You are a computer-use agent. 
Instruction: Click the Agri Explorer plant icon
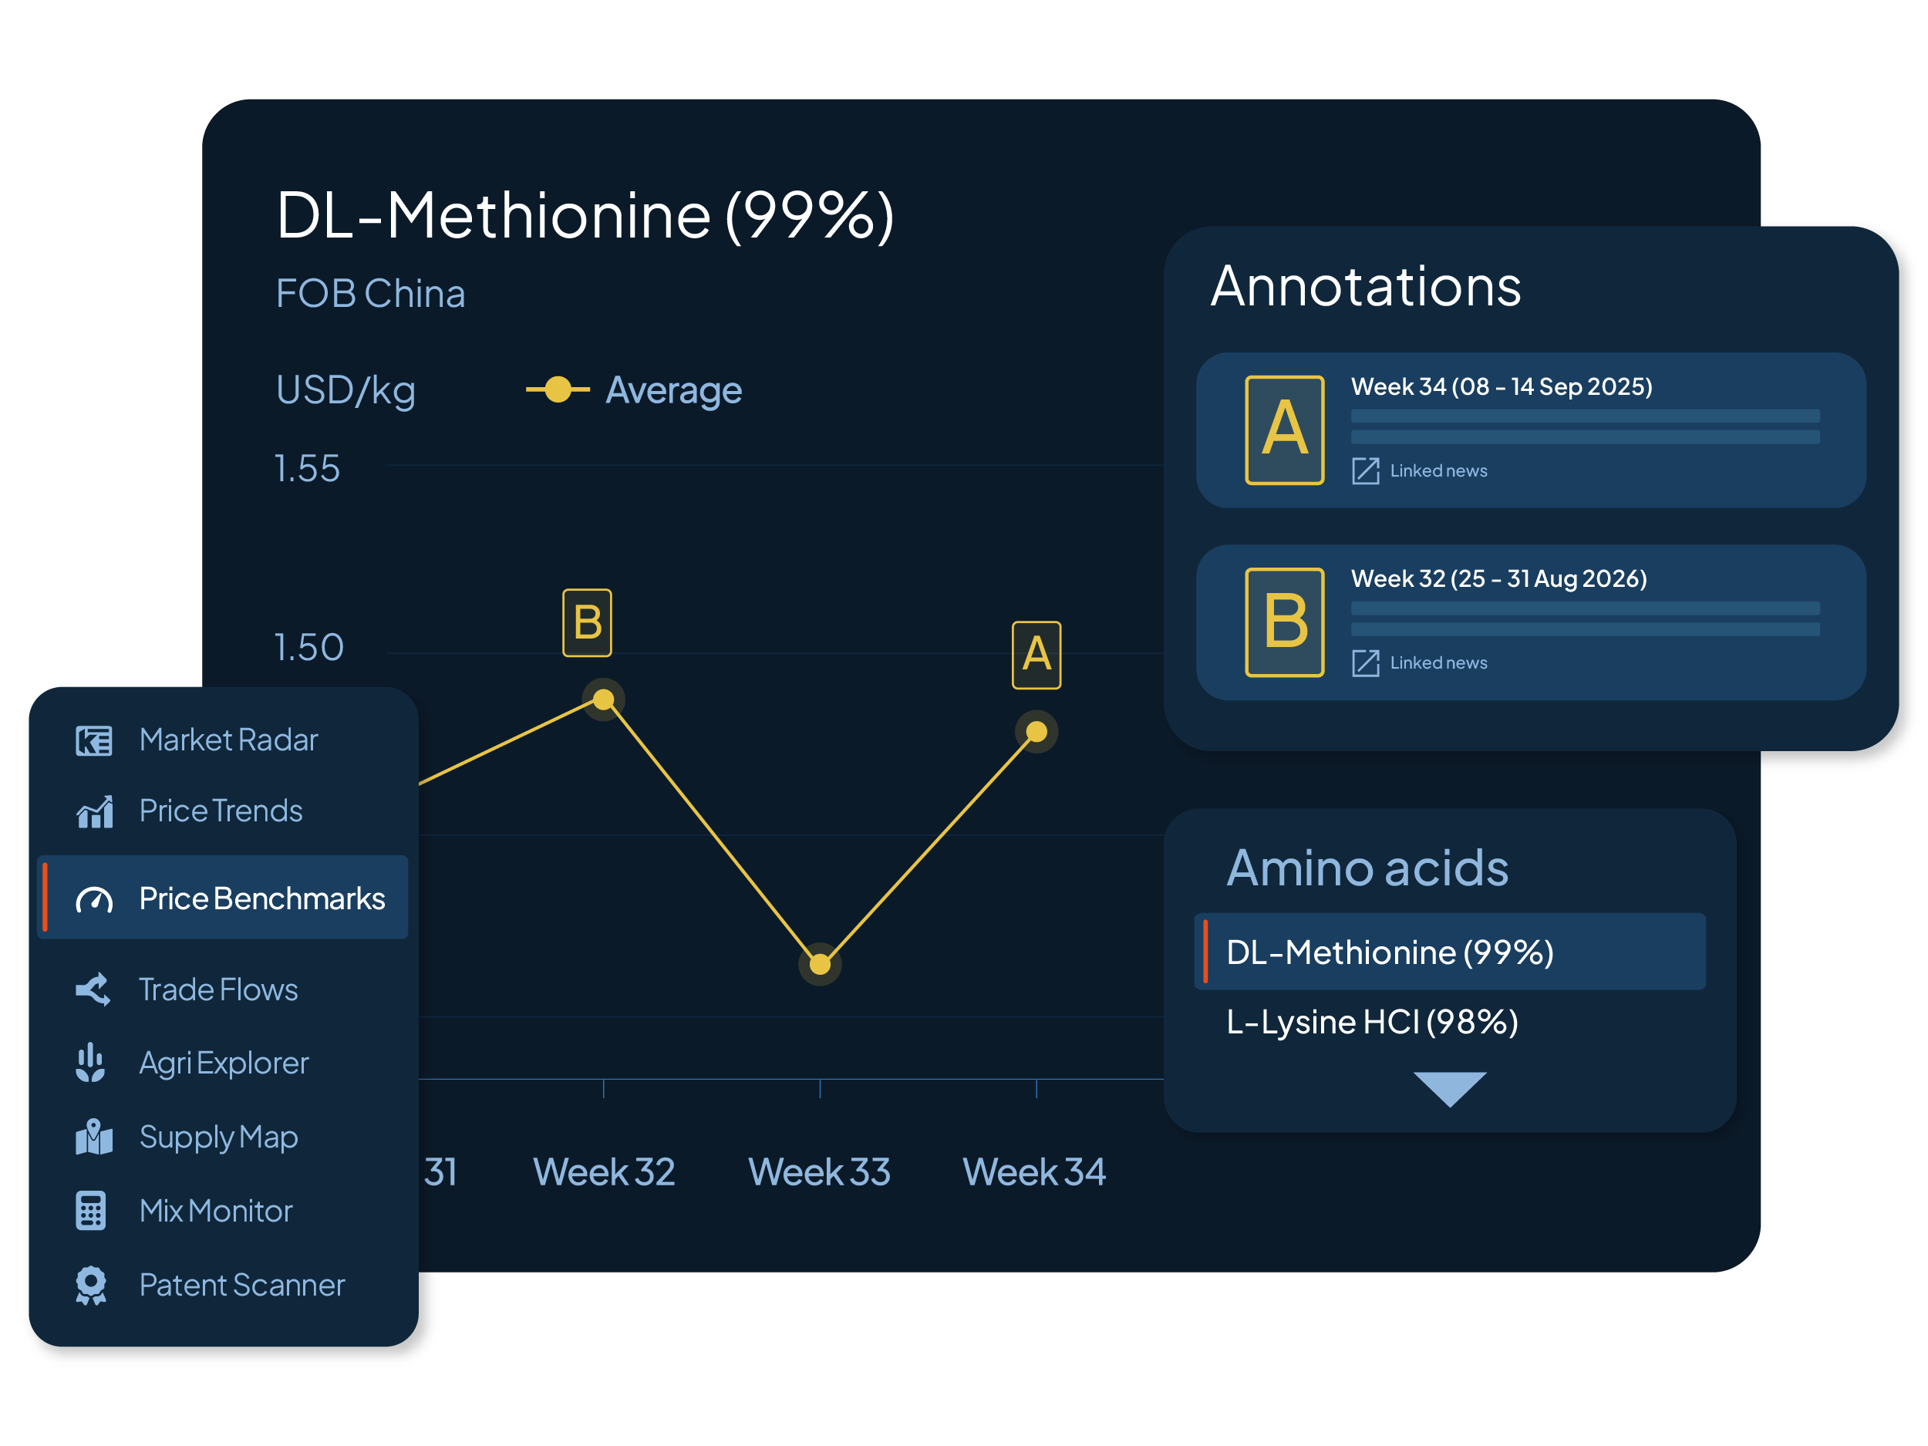91,1063
